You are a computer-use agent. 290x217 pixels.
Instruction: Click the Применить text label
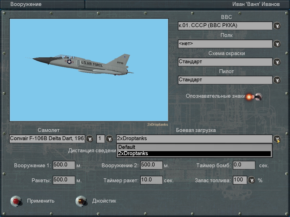[41, 201]
